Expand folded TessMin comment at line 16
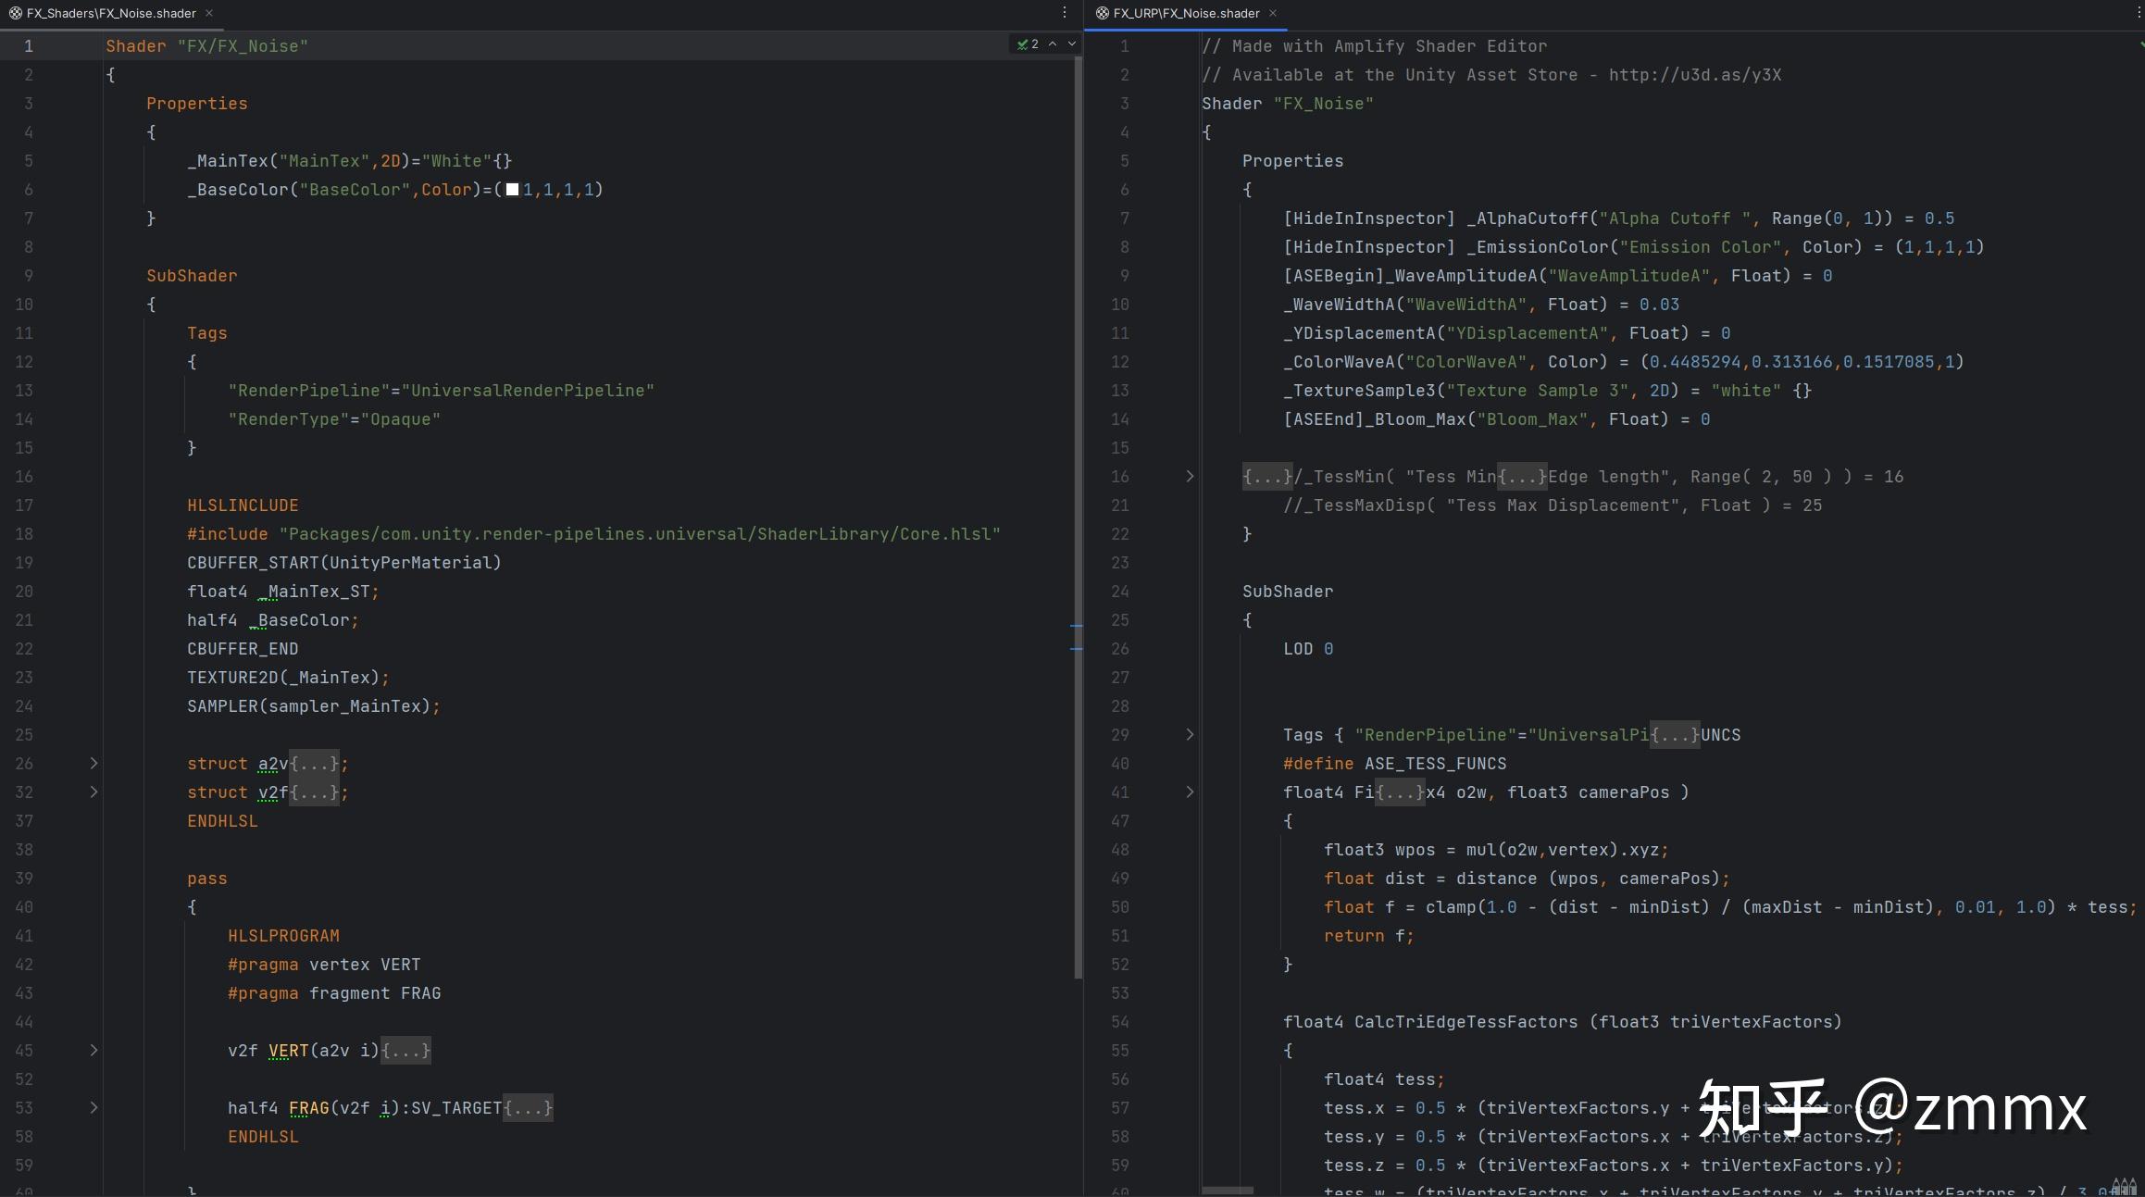The image size is (2145, 1197). click(1190, 477)
